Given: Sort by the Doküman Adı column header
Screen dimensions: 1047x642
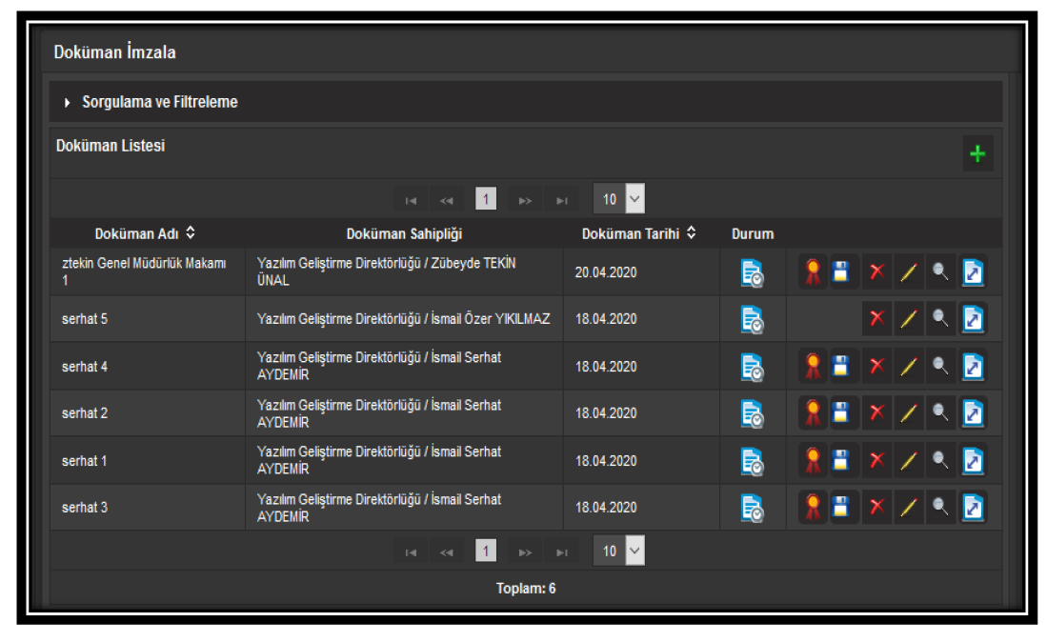Looking at the screenshot, I should (x=145, y=233).
